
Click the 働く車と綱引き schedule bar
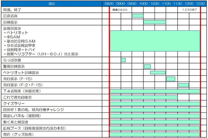click(x=155, y=122)
